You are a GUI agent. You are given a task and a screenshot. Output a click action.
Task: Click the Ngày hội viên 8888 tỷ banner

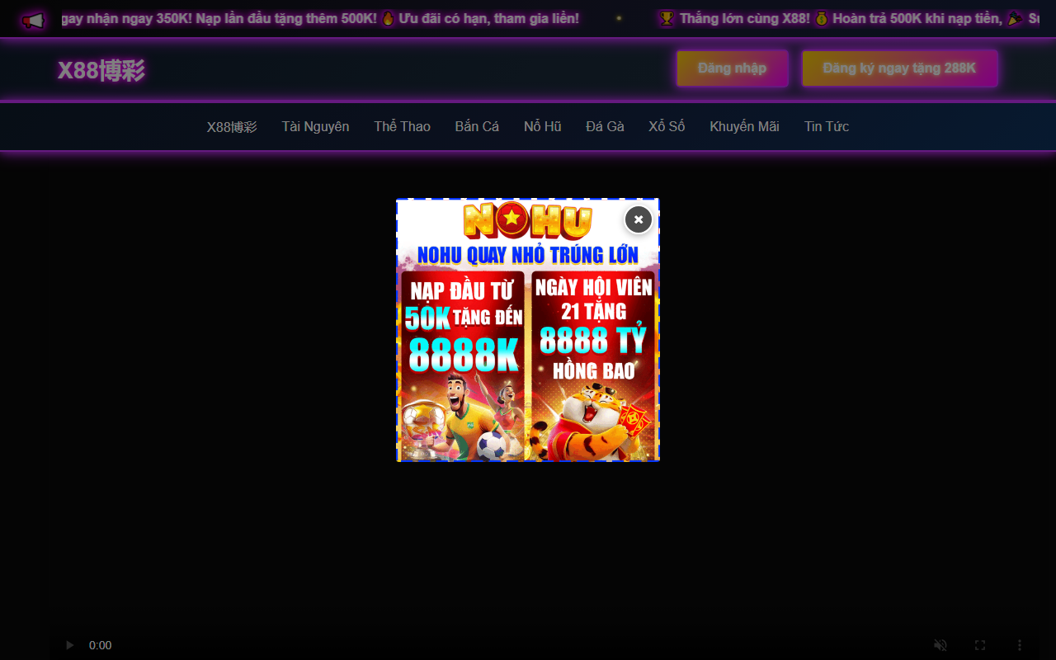pos(593,365)
